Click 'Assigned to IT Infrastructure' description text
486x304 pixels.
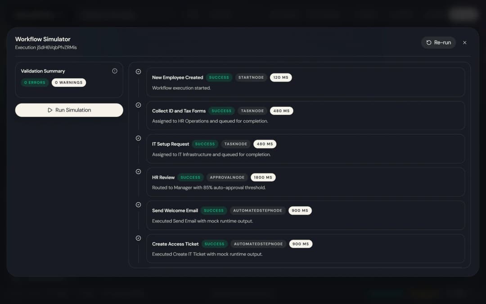click(211, 154)
